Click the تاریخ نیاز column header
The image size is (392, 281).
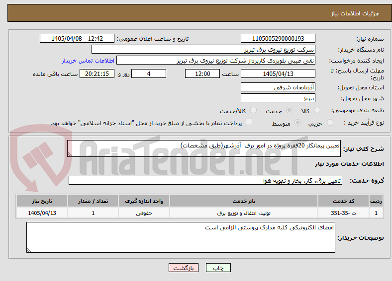tap(42, 201)
